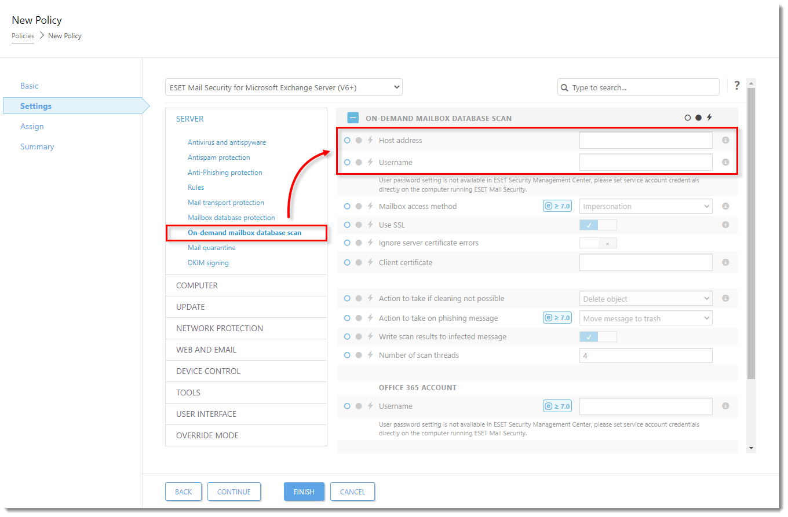788x517 pixels.
Task: Click lightning Force icon for Ignore server certificate errors
Action: click(370, 243)
